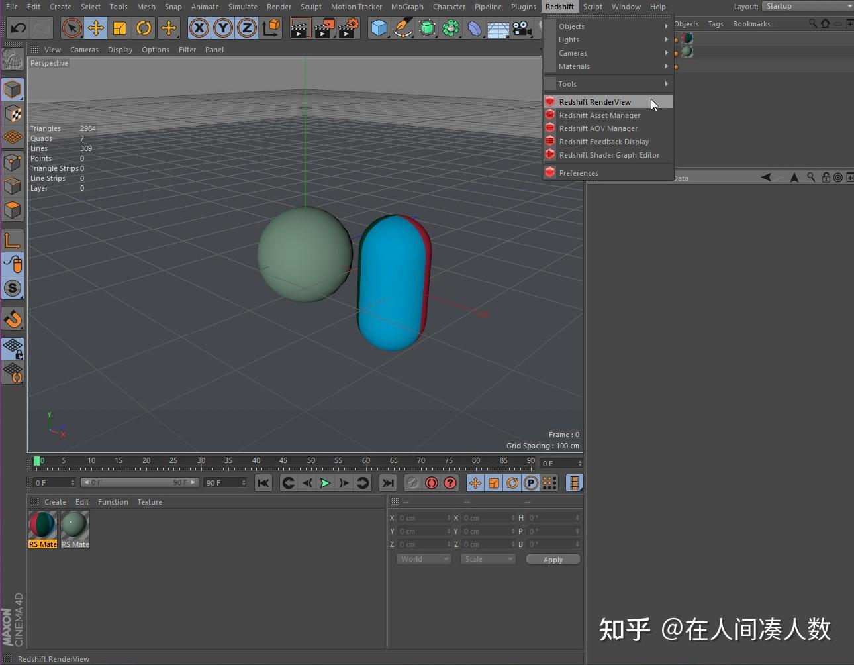
Task: Select the Scale tool
Action: tap(120, 28)
